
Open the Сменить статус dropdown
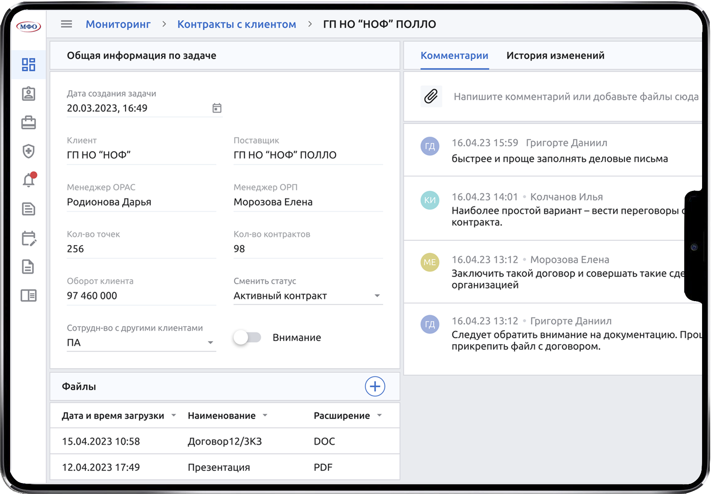(x=378, y=295)
